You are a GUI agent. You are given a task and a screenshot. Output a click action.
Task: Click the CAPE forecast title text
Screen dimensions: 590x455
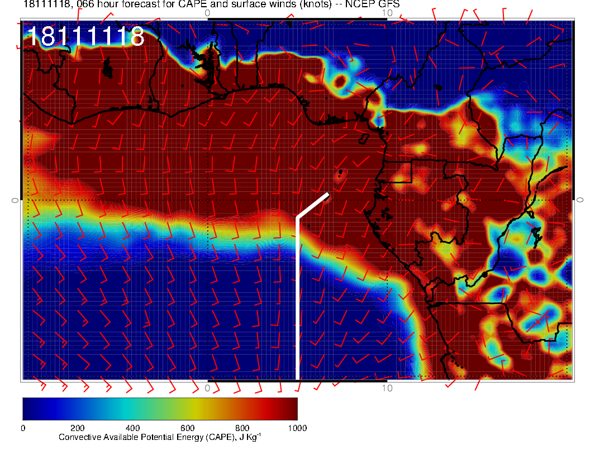[211, 4]
